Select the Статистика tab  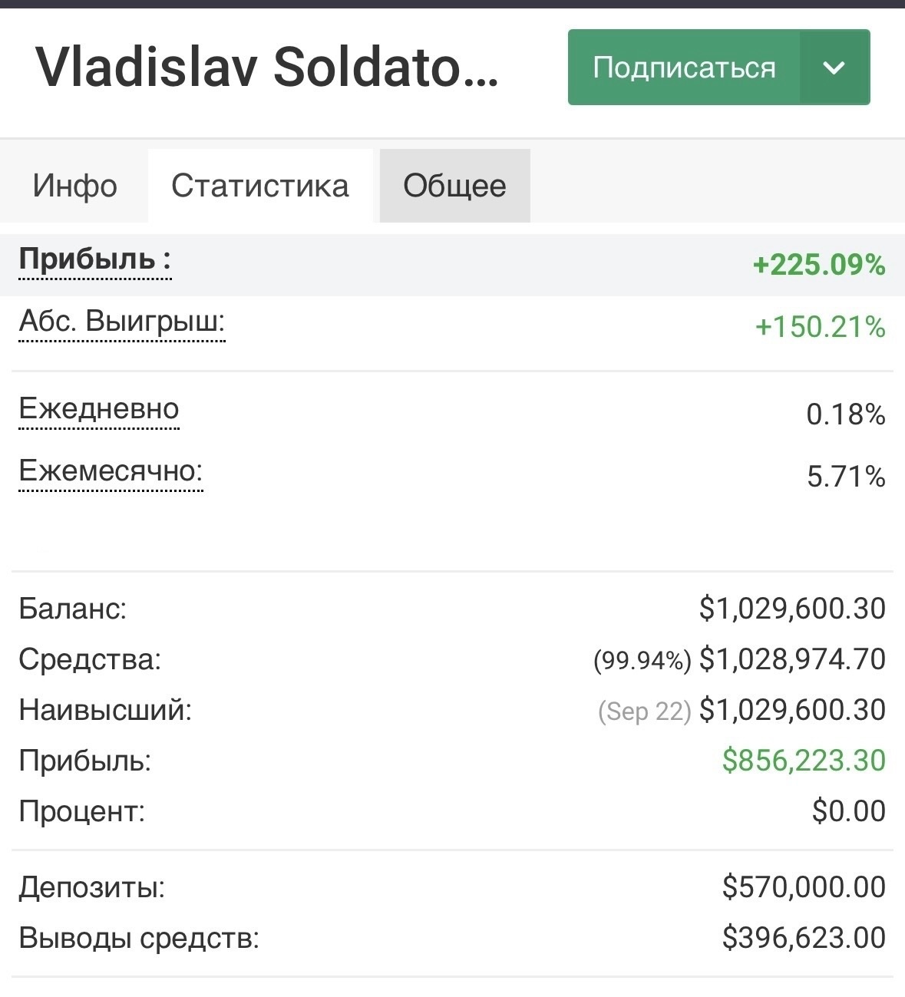260,186
